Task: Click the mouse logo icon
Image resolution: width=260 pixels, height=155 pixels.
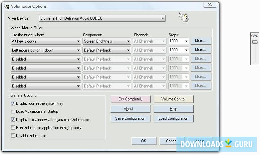Action: [x=184, y=17]
